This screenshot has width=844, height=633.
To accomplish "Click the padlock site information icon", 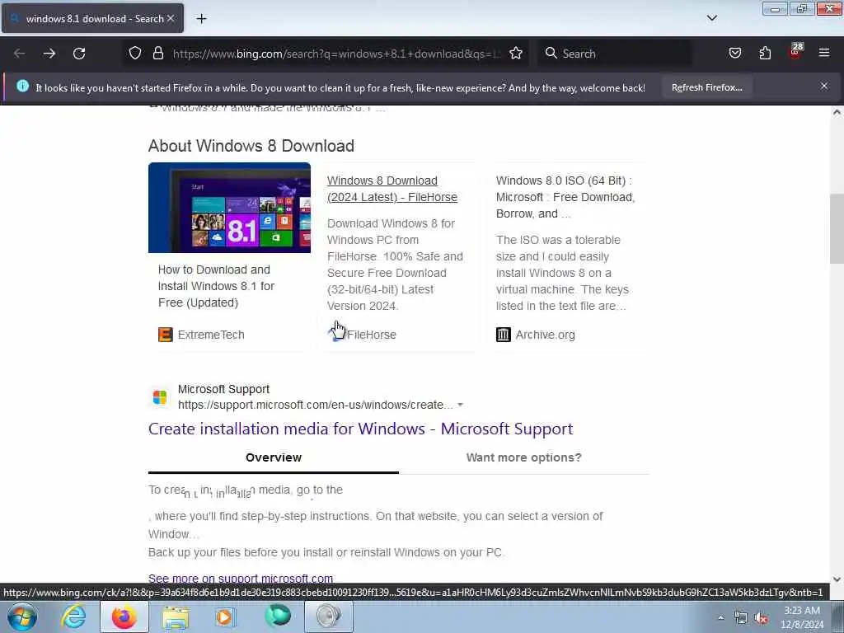I will (157, 54).
